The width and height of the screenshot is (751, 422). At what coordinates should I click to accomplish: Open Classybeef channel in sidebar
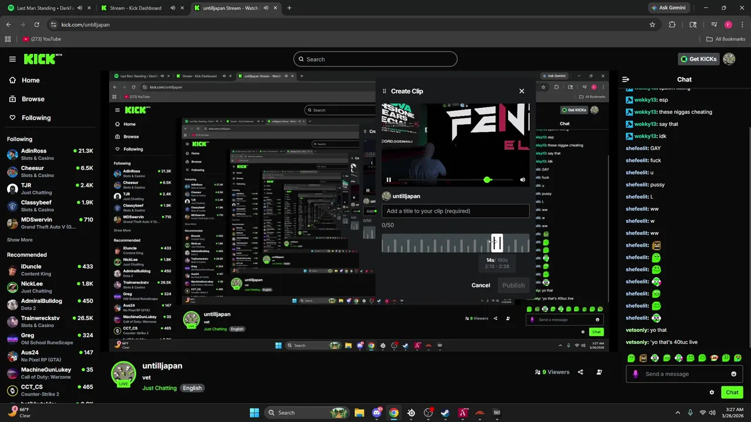[50, 206]
